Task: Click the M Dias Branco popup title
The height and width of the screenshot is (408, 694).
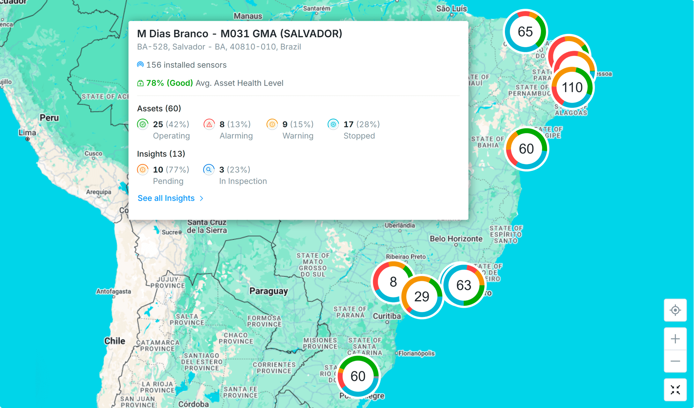Action: 240,33
